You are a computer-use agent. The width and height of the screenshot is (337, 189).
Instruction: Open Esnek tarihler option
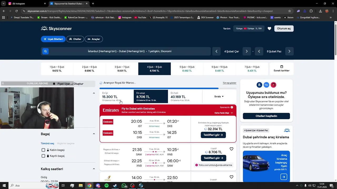point(281,69)
